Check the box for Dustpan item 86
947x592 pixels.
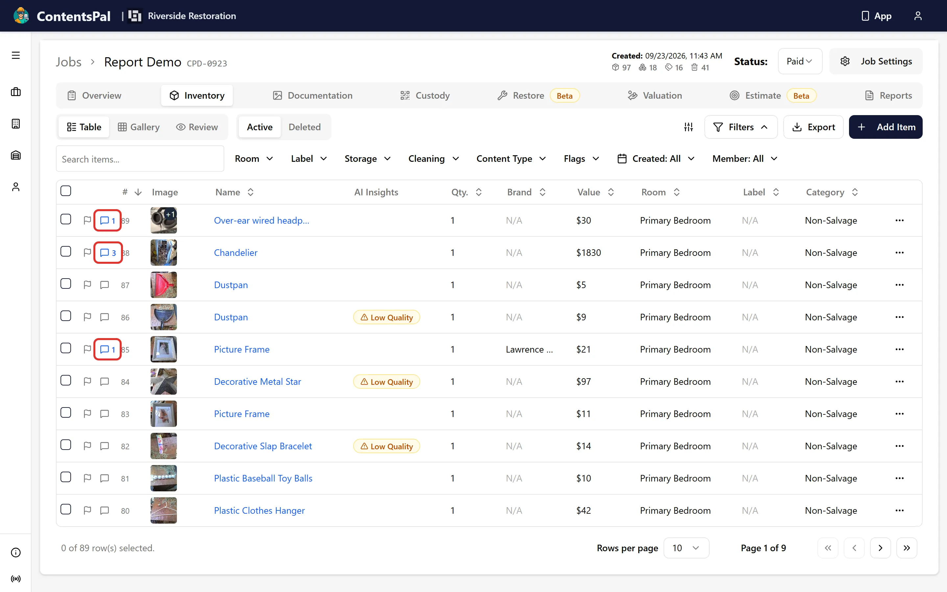(66, 316)
